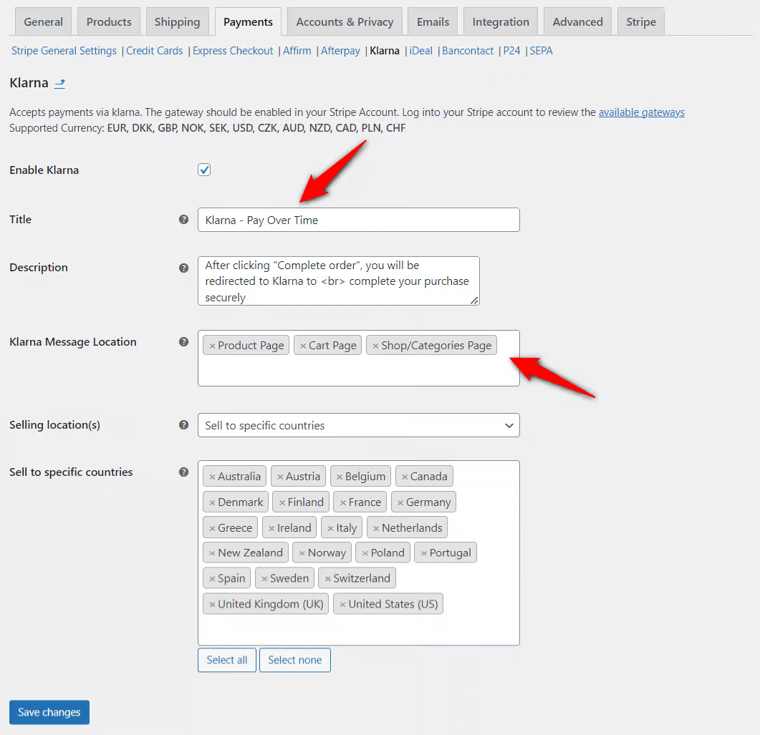This screenshot has height=735, width=760.
Task: View help for Klarna Message Location
Action: [x=183, y=342]
